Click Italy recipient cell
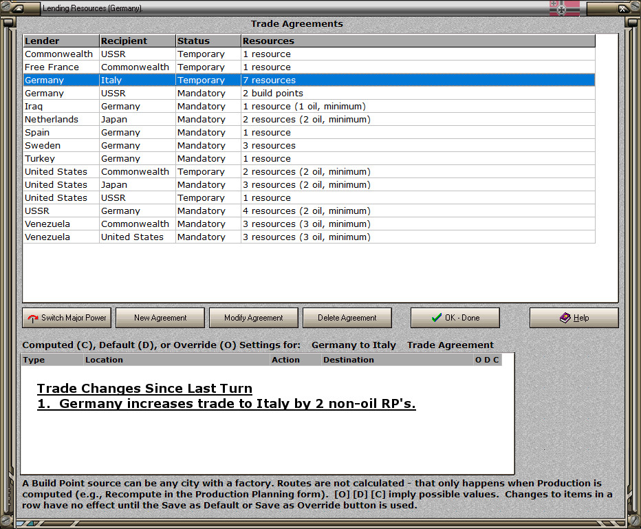The image size is (641, 529). pyautogui.click(x=138, y=80)
